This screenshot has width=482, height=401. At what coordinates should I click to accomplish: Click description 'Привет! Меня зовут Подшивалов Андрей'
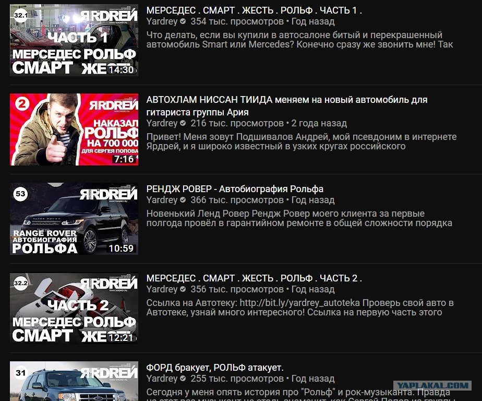click(x=302, y=141)
